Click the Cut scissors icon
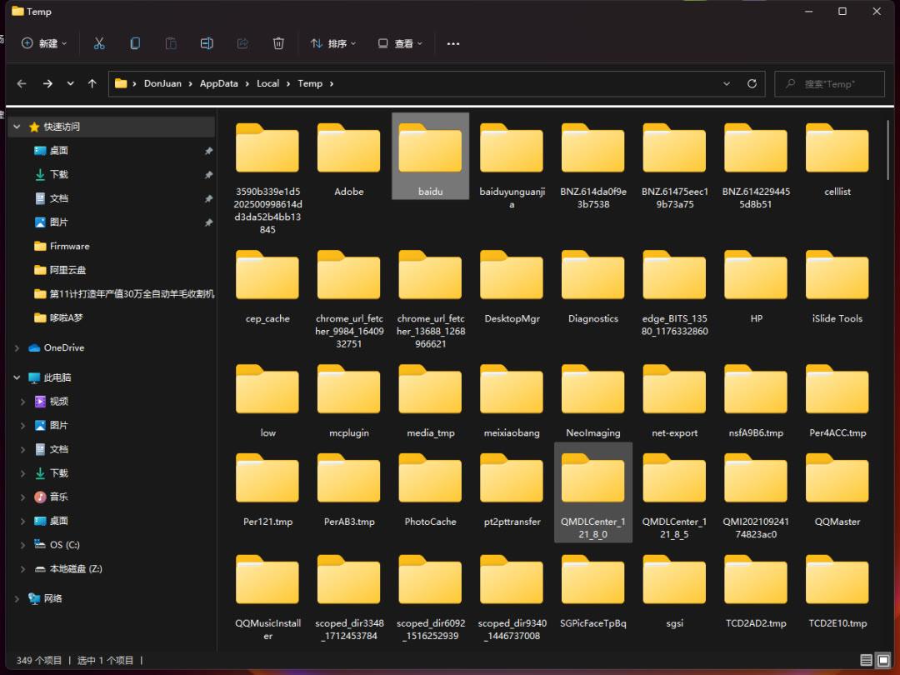This screenshot has height=675, width=900. pos(99,43)
